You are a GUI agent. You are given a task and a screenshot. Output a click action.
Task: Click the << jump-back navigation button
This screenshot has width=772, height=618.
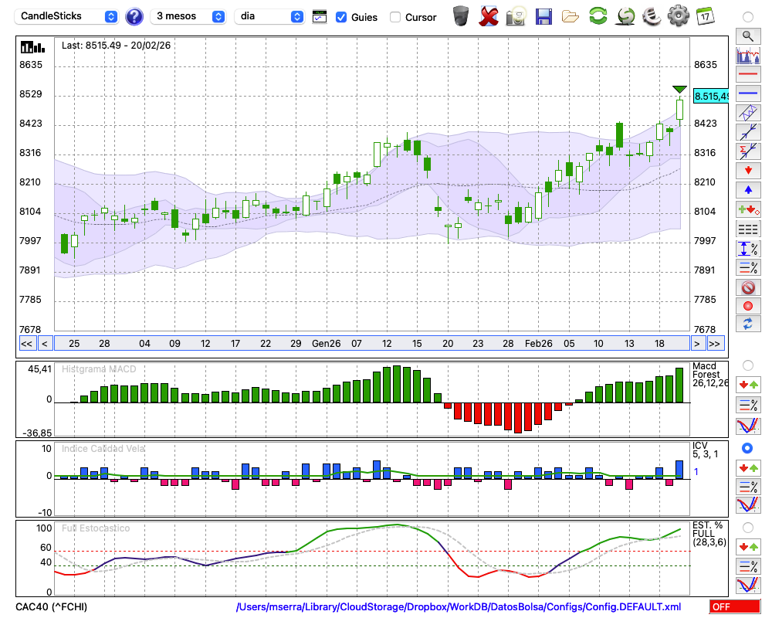26,343
